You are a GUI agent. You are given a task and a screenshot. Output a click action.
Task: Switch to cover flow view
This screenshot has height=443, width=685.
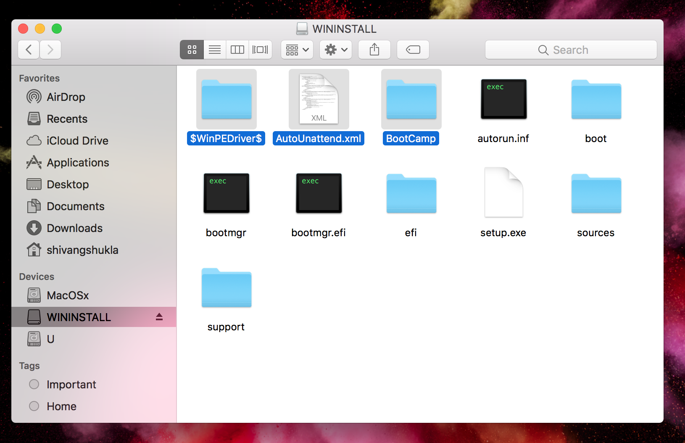pyautogui.click(x=260, y=50)
